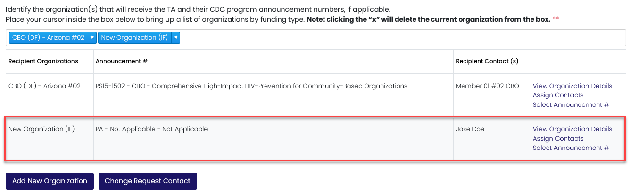
Task: View Organization Details for New Organization (IF)
Action: [572, 129]
